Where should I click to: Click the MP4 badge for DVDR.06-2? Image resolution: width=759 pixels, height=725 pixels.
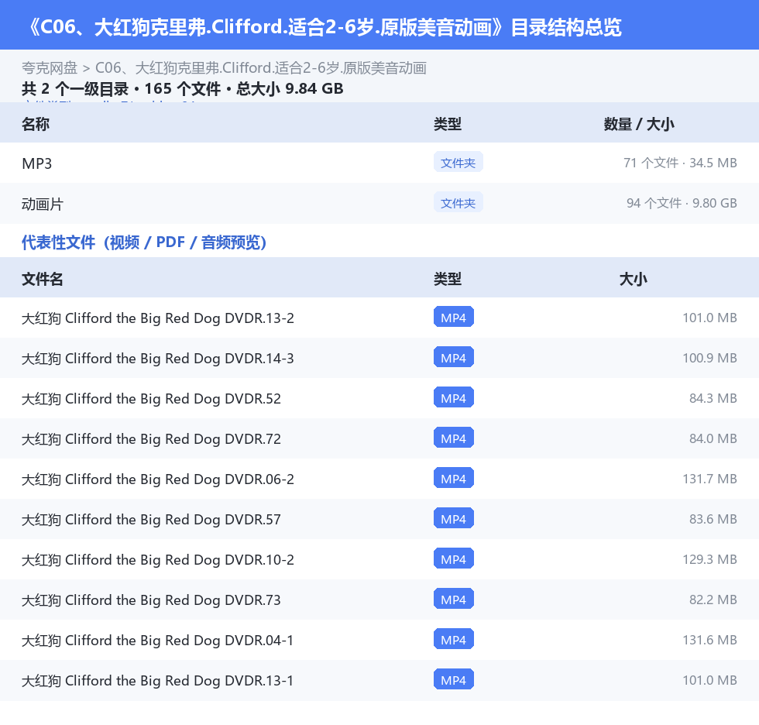[454, 478]
